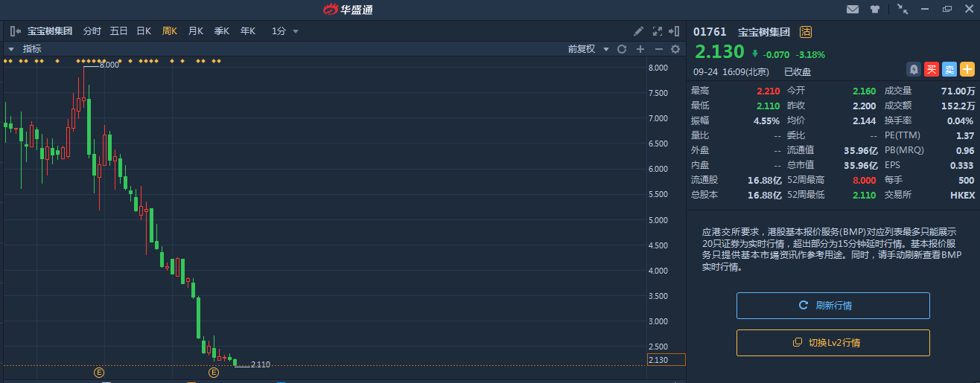
Task: Switch to the 季K quarterly chart tab
Action: pos(222,31)
